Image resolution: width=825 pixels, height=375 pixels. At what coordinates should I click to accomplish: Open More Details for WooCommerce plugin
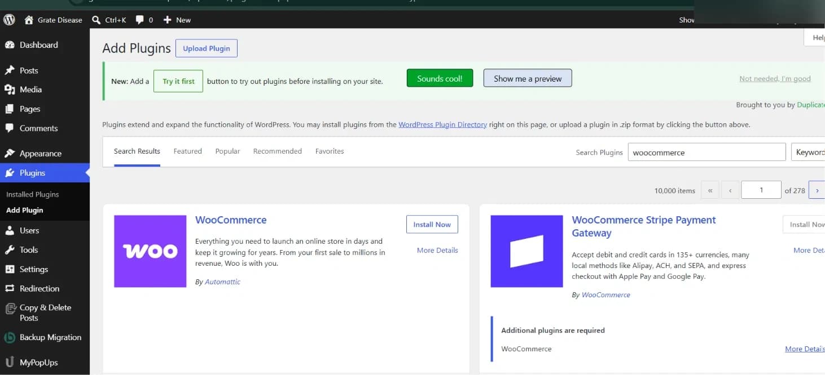point(437,251)
